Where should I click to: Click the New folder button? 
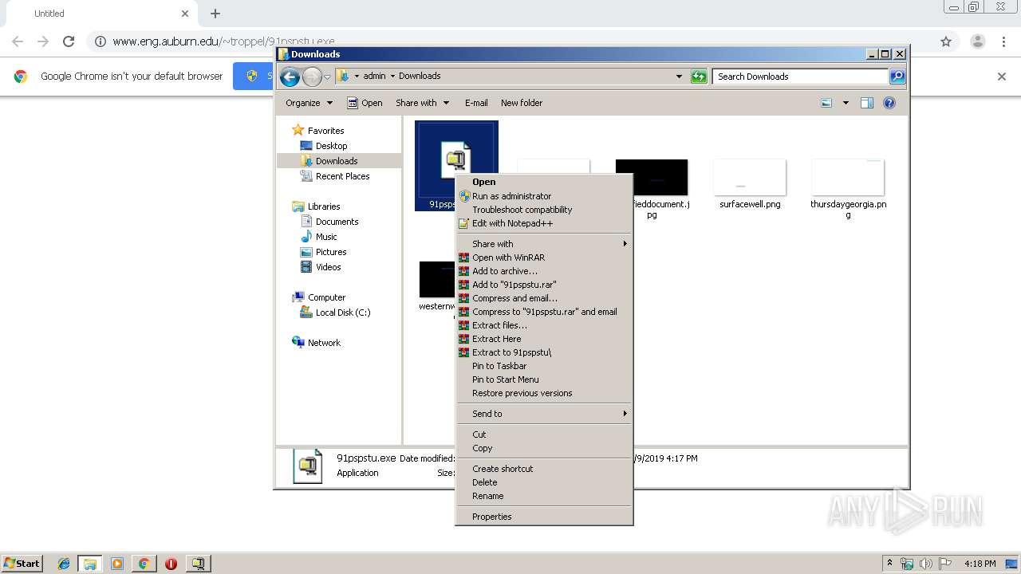(x=522, y=103)
